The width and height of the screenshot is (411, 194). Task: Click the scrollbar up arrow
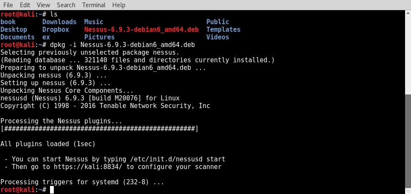click(x=408, y=12)
